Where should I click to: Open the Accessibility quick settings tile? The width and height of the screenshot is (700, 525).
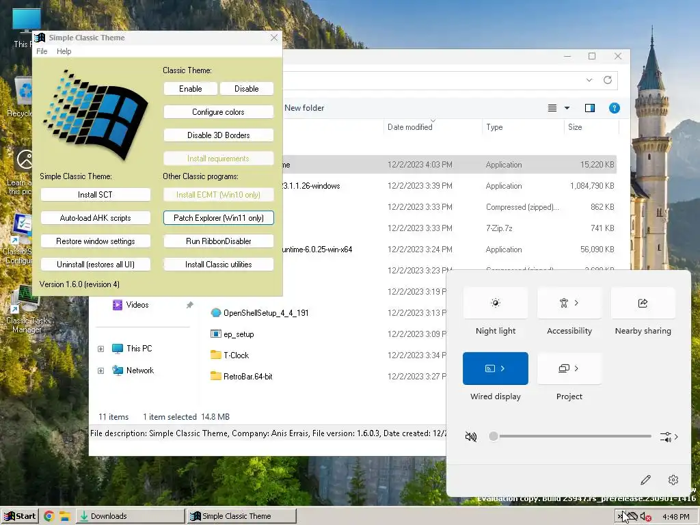tap(569, 303)
